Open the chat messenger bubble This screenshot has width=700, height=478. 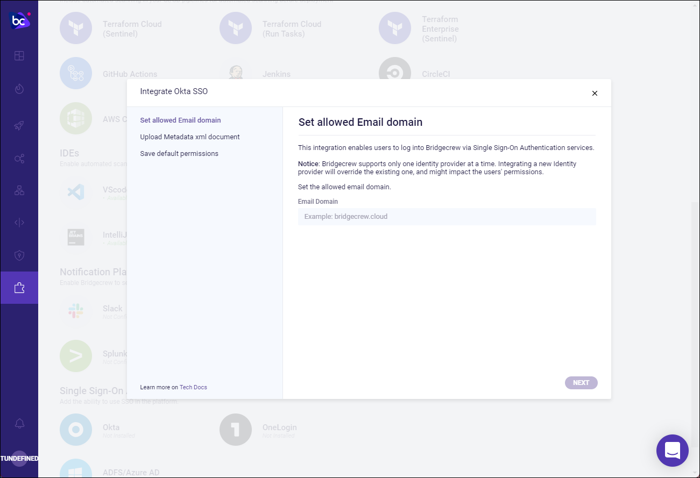(x=673, y=451)
